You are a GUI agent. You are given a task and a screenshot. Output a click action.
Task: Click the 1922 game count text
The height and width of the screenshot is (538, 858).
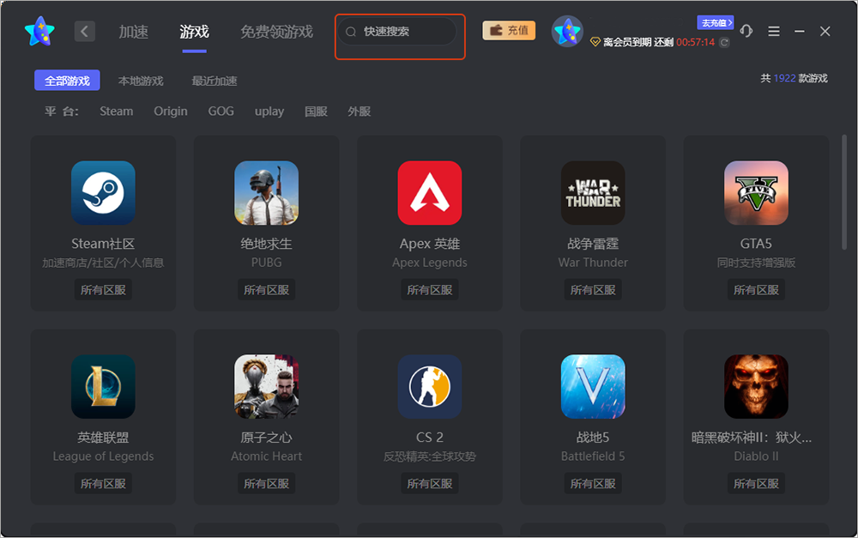coord(784,78)
